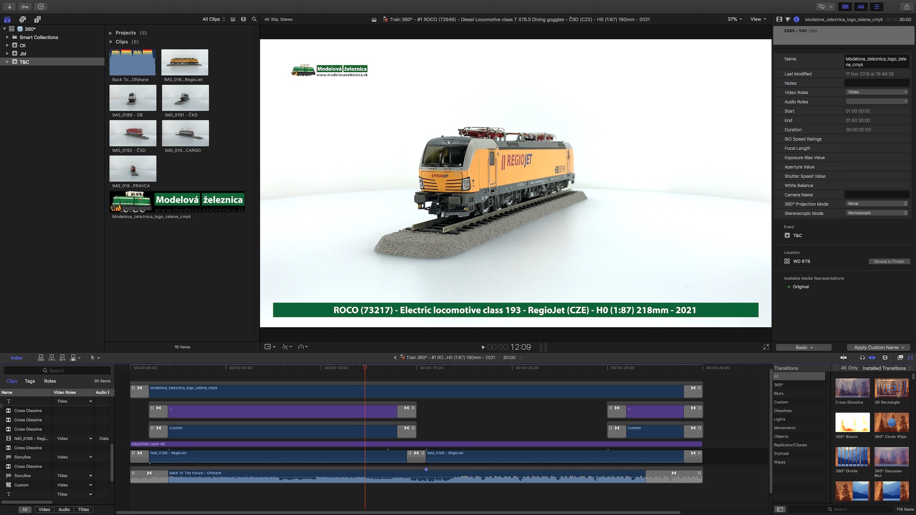Select the Cross Dissolve transition thumbnail

(x=852, y=388)
